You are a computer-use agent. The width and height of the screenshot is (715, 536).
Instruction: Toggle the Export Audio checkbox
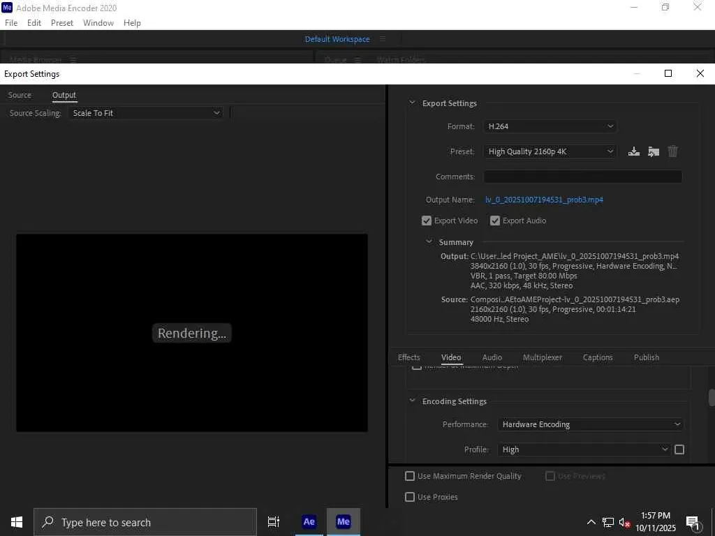point(495,221)
